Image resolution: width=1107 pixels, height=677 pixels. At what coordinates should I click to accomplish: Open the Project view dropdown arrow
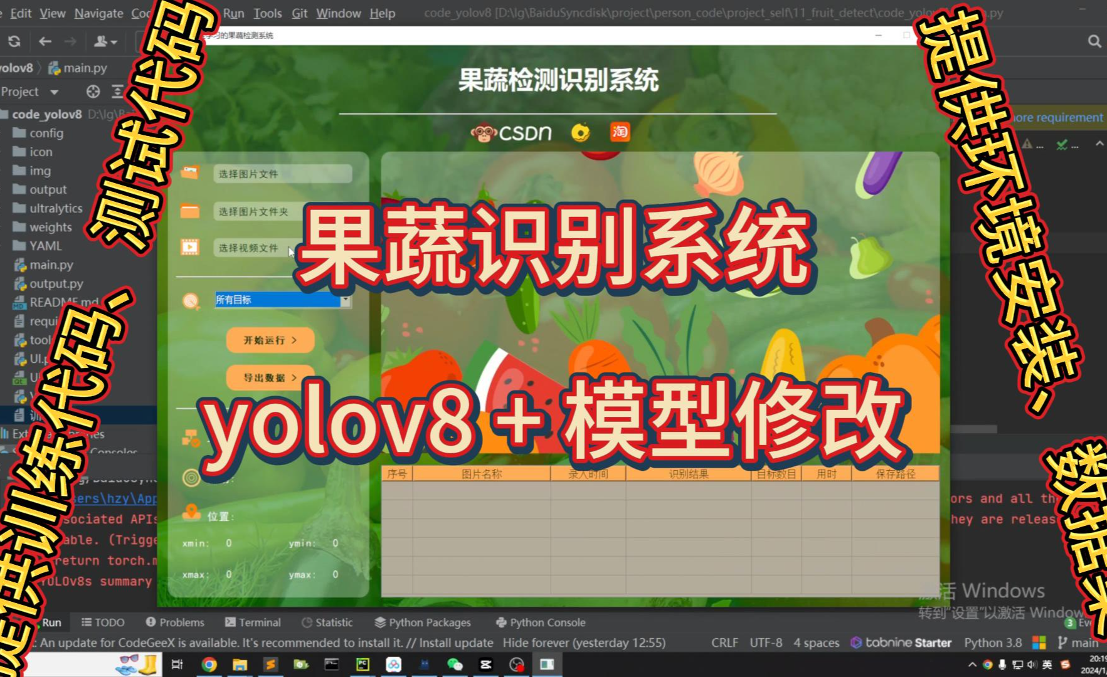(53, 92)
